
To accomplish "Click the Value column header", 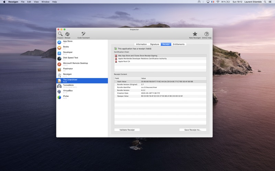I will [174, 78].
